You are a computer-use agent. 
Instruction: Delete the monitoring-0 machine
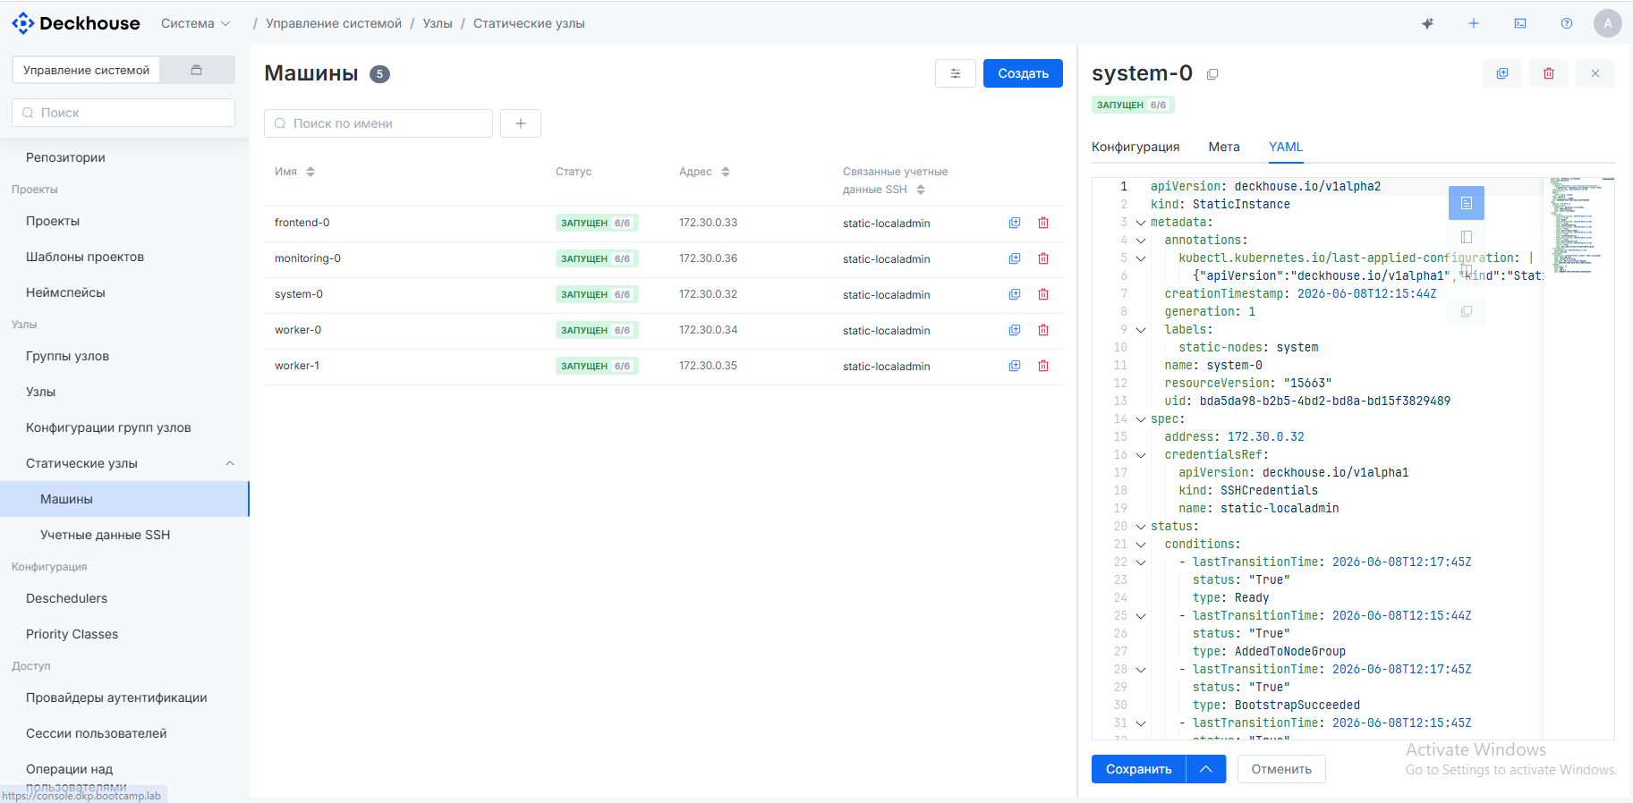[1043, 258]
